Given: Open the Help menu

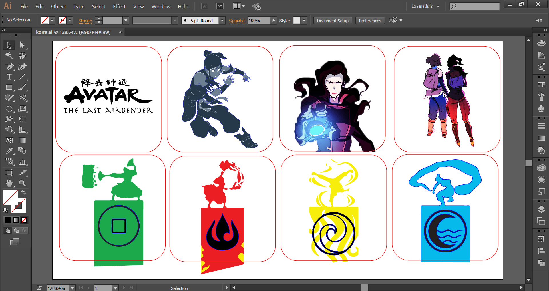Looking at the screenshot, I should click(x=183, y=6).
